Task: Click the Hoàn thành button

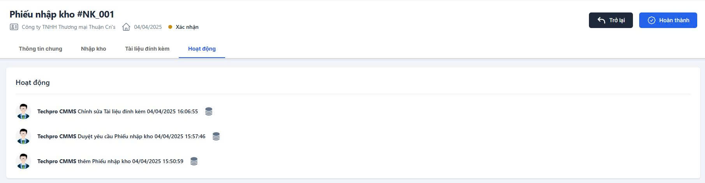Action: coord(668,20)
